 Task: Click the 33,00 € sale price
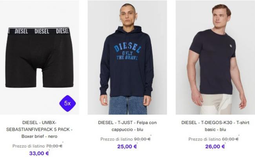click(39, 153)
